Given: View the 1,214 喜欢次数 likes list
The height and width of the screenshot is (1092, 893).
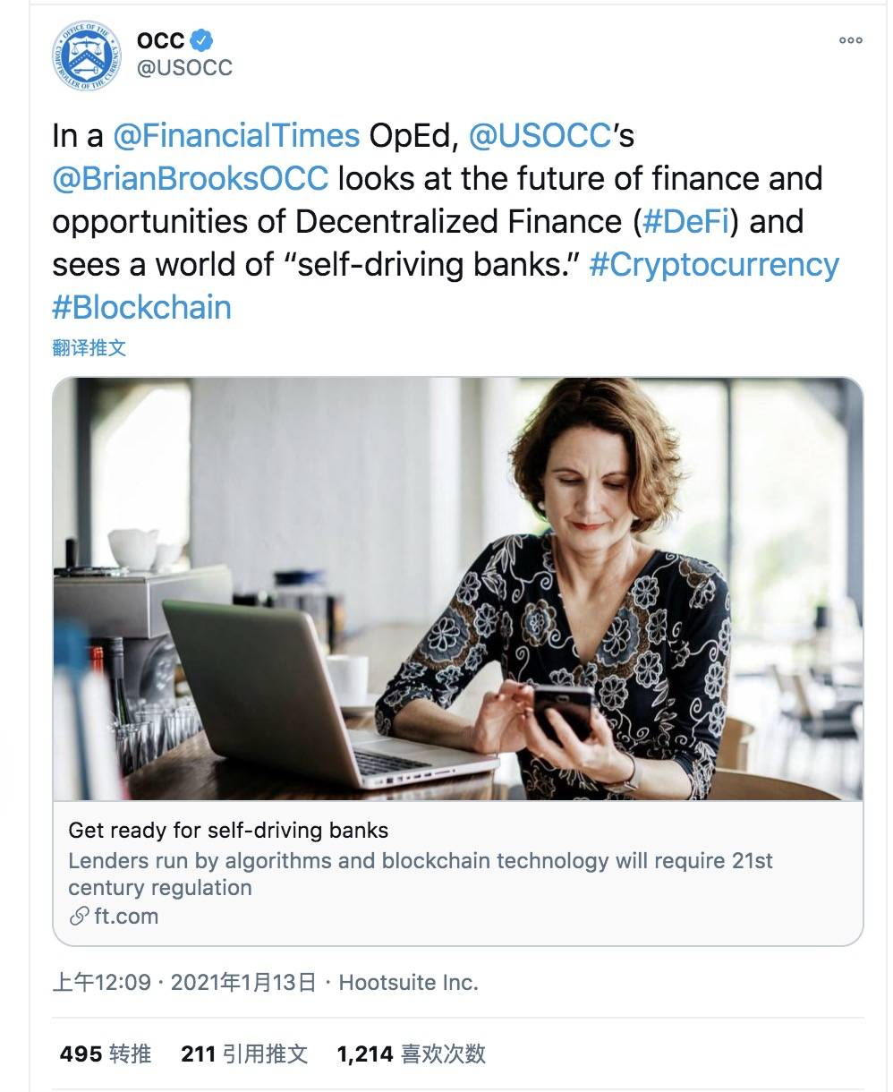Looking at the screenshot, I should [411, 1054].
